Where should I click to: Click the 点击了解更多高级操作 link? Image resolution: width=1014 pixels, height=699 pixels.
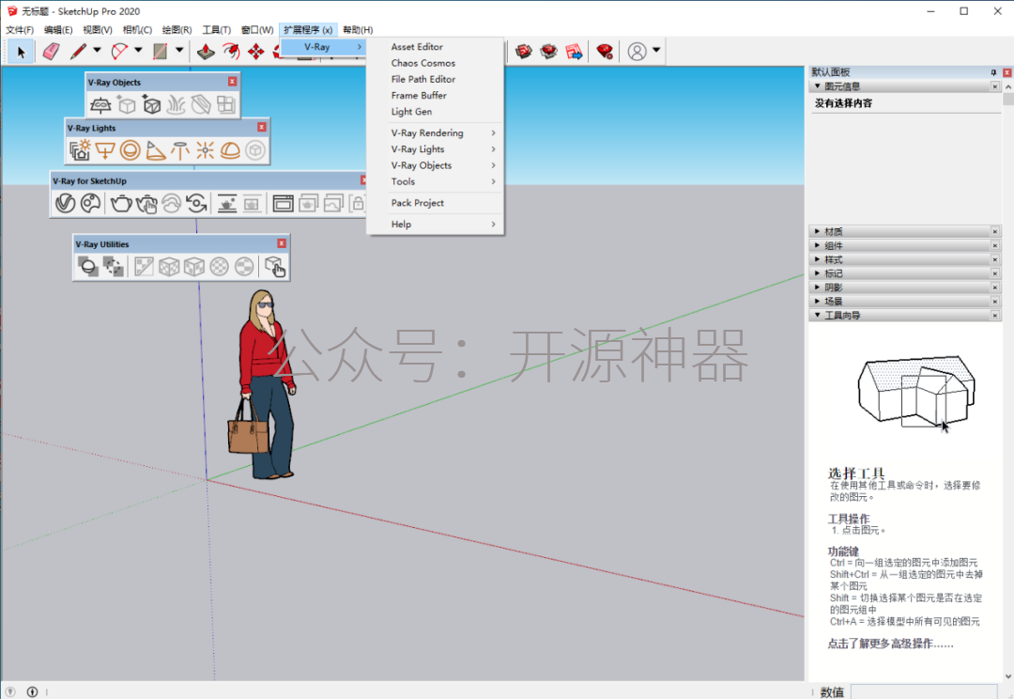pyautogui.click(x=890, y=644)
